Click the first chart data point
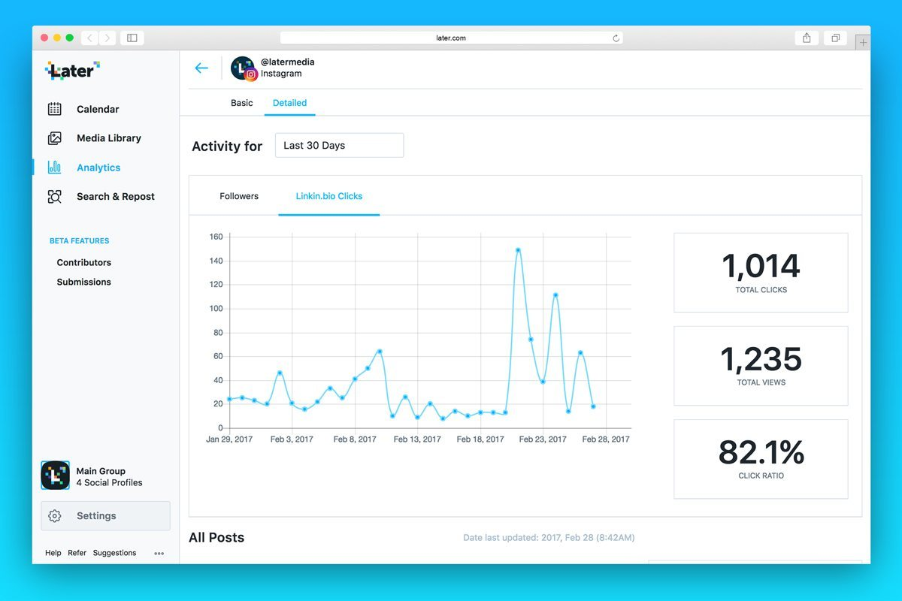The width and height of the screenshot is (902, 601). (229, 400)
